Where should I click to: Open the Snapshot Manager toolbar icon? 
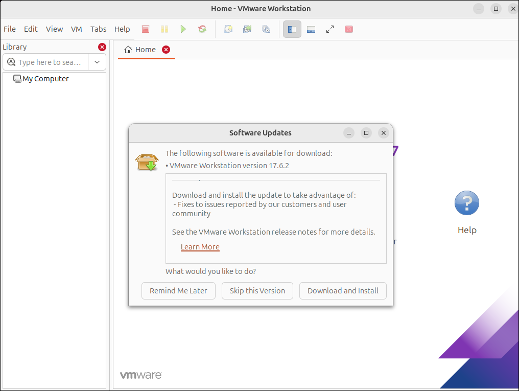pos(266,29)
